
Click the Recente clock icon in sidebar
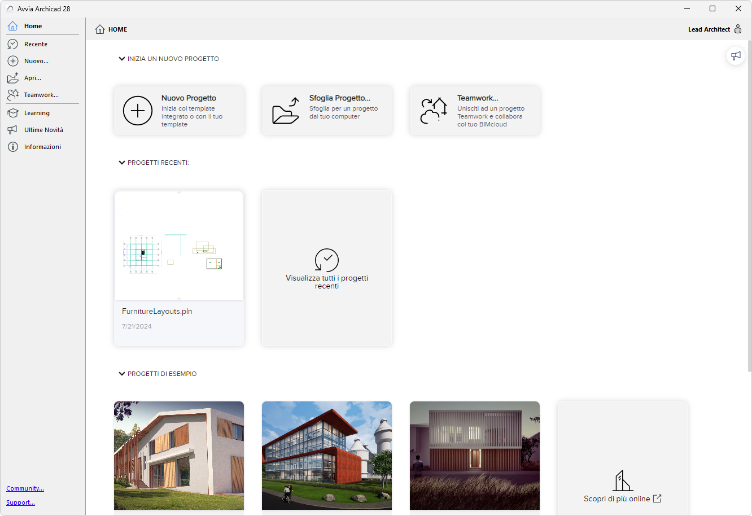tap(12, 44)
